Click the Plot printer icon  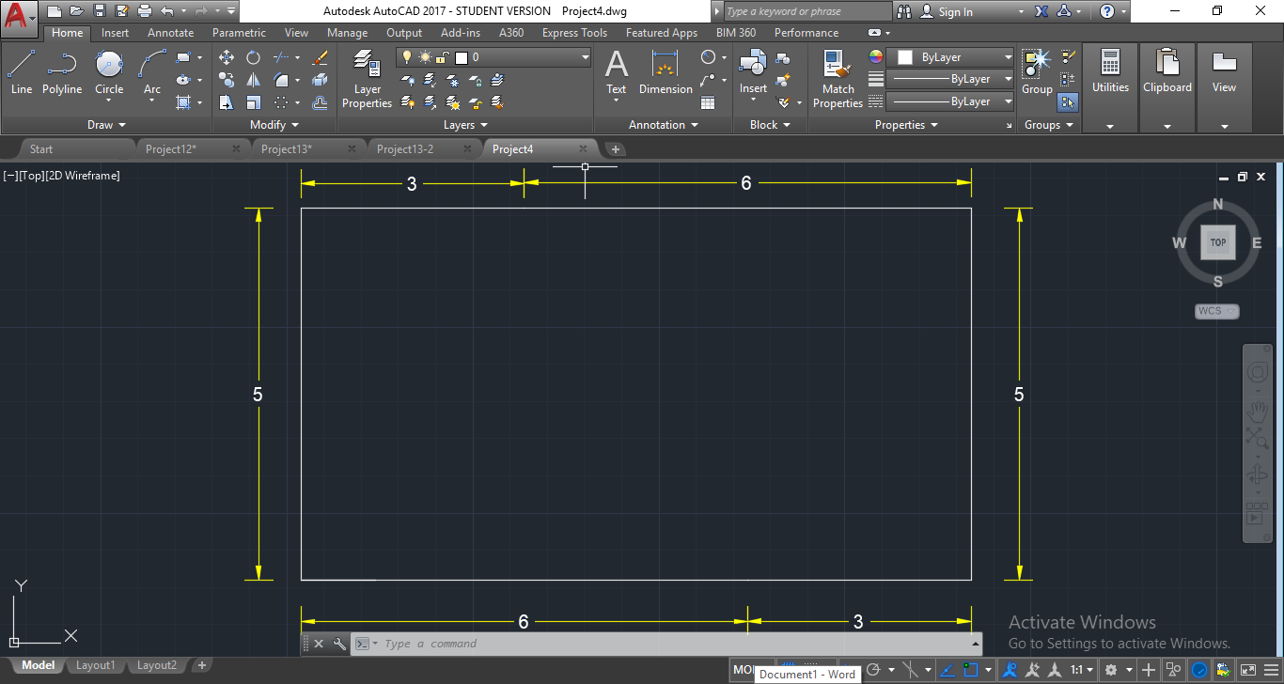[x=144, y=11]
